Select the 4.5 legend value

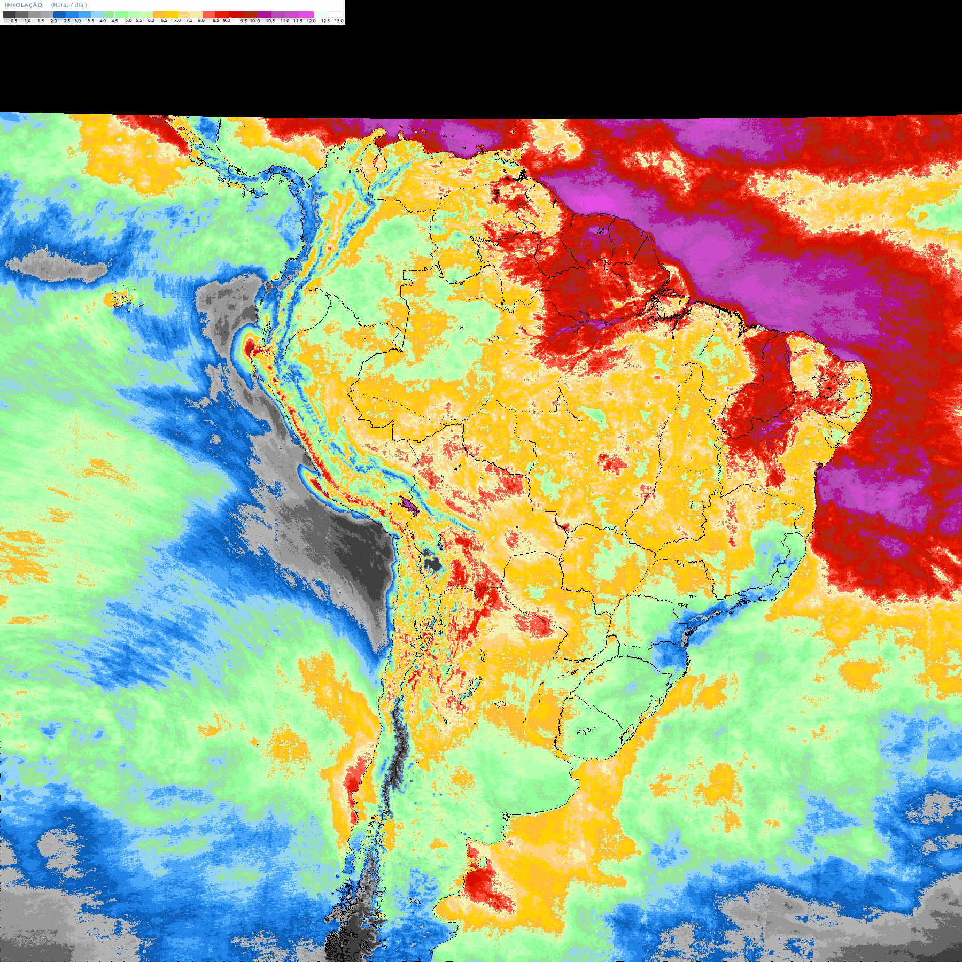(x=114, y=21)
